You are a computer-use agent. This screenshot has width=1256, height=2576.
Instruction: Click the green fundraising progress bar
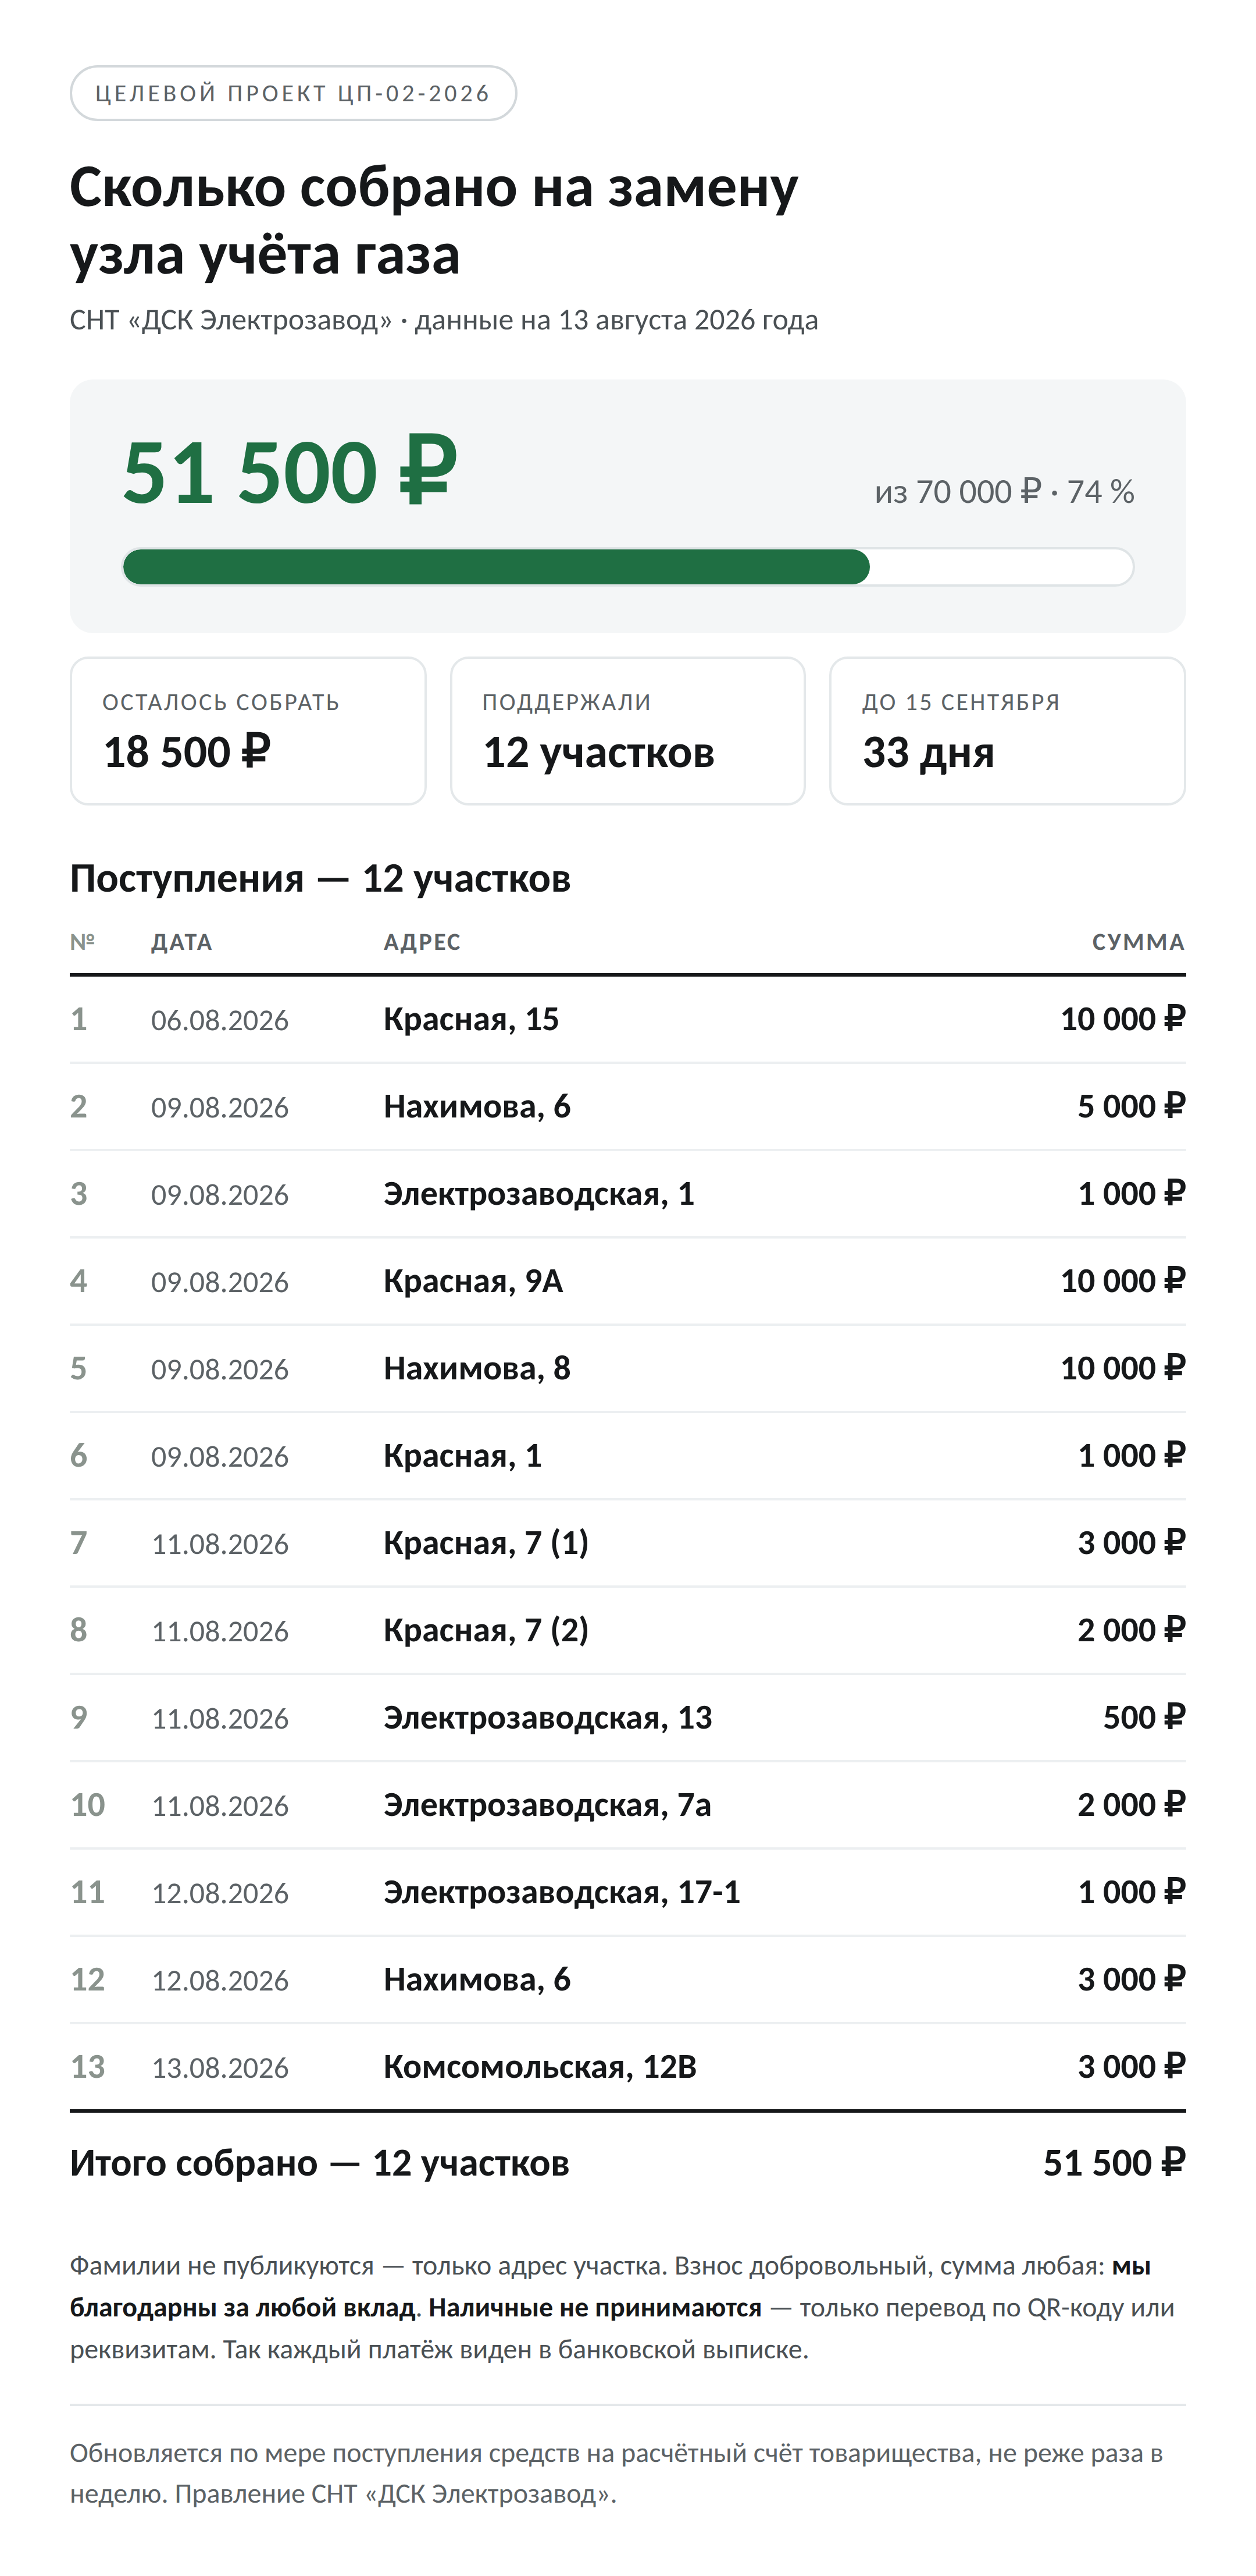tap(627, 567)
